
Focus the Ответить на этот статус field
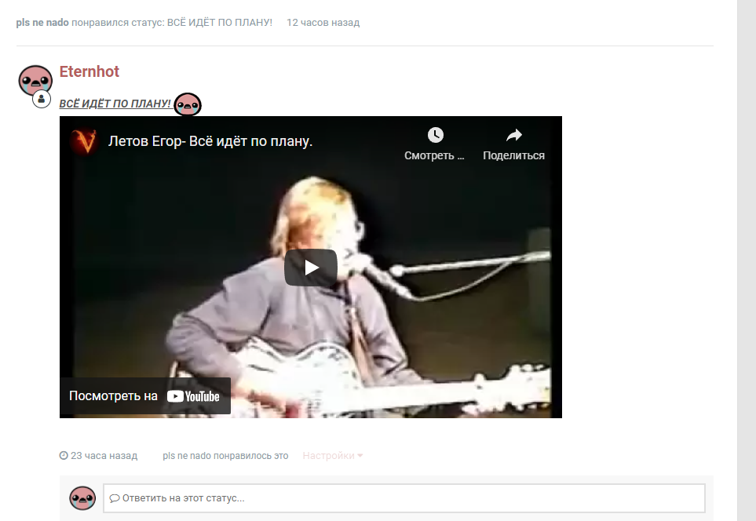pyautogui.click(x=404, y=498)
